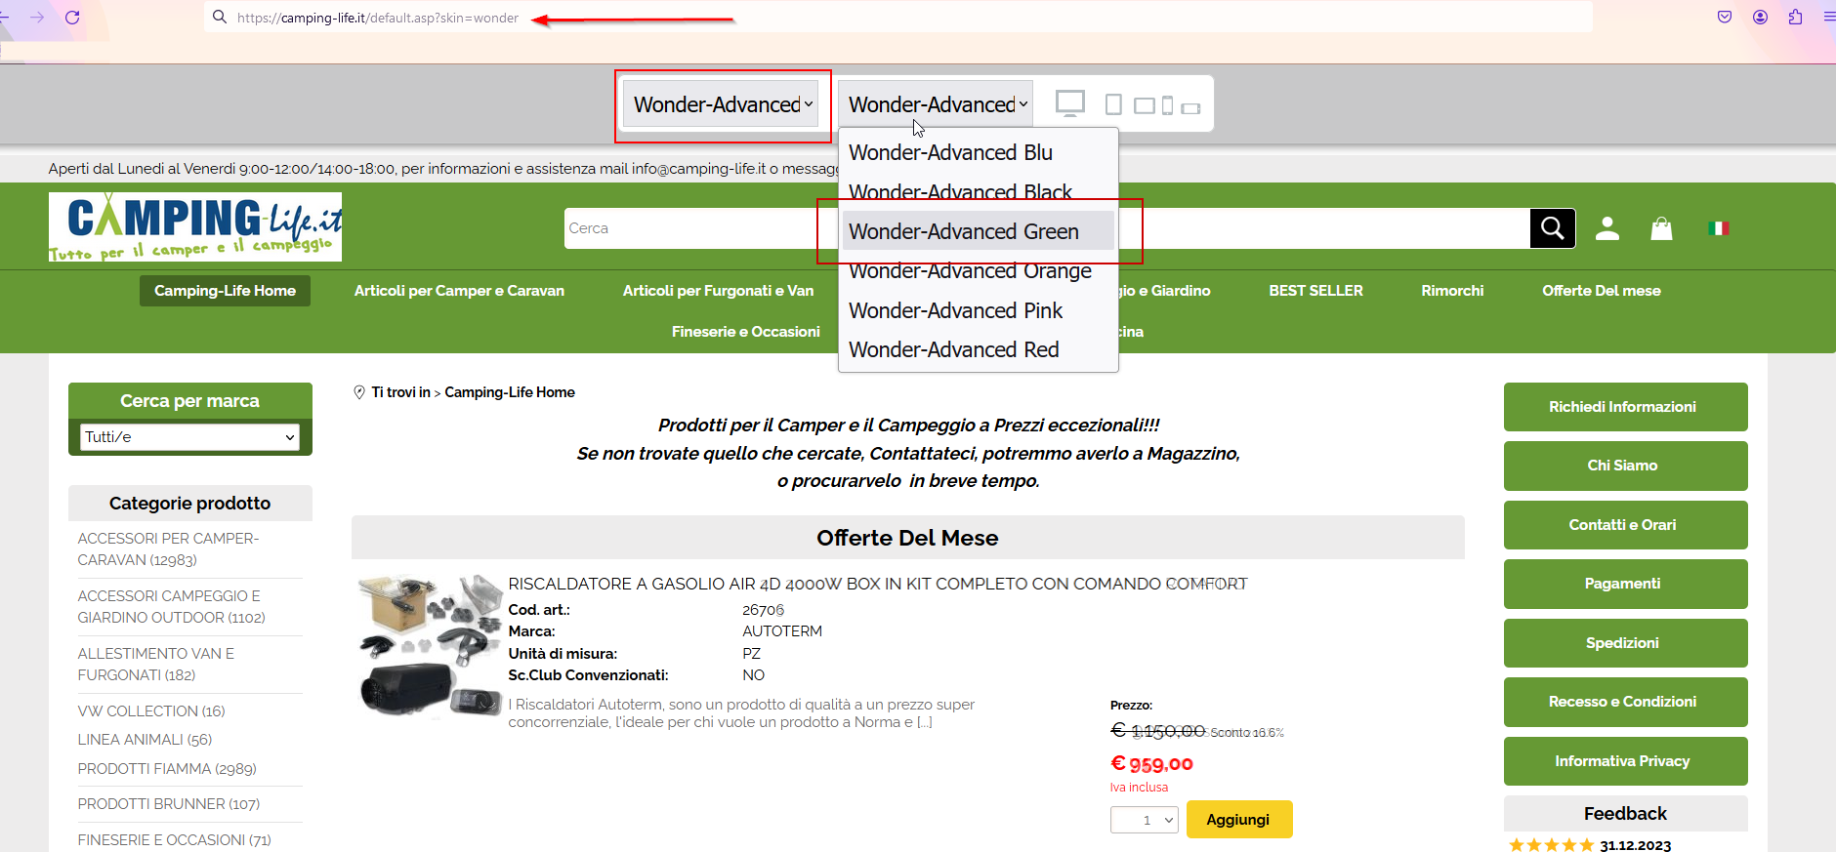Open Fineserie e Occasioni nav item
1836x852 pixels.
tap(745, 332)
